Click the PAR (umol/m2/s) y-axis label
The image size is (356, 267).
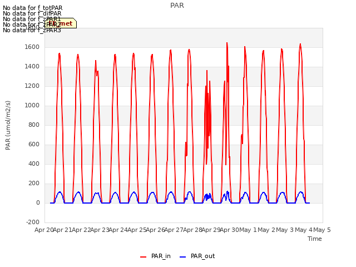8,125
